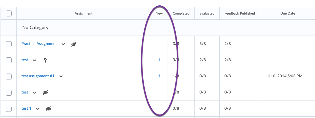Image resolution: width=315 pixels, height=118 pixels.
Task: Expand chevron on the test row with key icon
Action: [34, 60]
